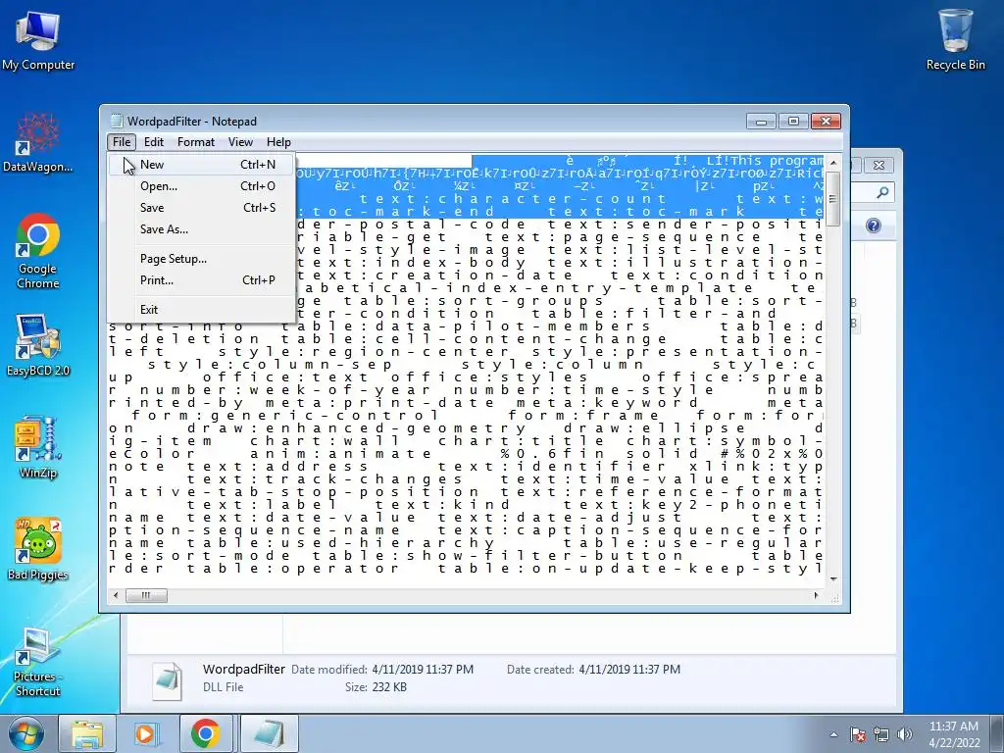Open the Windows Start menu
This screenshot has width=1004, height=753.
click(x=25, y=733)
